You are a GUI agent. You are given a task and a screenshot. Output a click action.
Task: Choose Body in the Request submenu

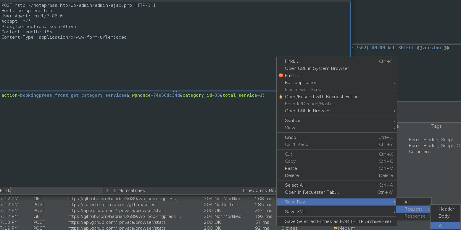[445, 216]
